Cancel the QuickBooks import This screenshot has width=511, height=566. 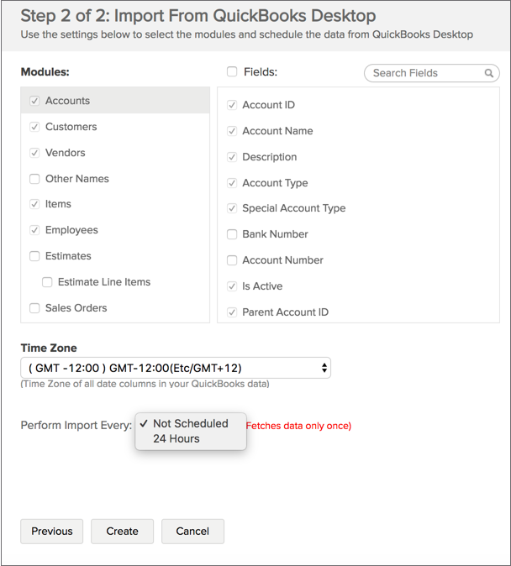click(x=192, y=532)
